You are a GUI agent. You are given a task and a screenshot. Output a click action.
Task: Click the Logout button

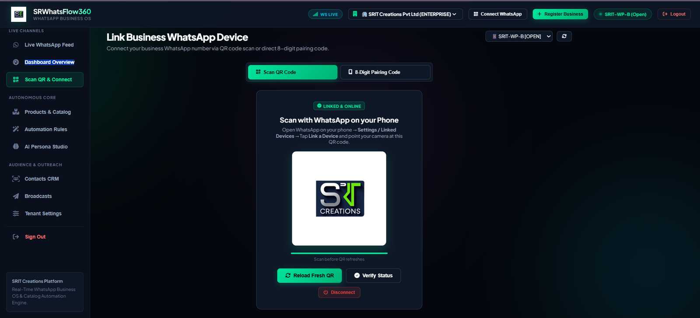[674, 14]
